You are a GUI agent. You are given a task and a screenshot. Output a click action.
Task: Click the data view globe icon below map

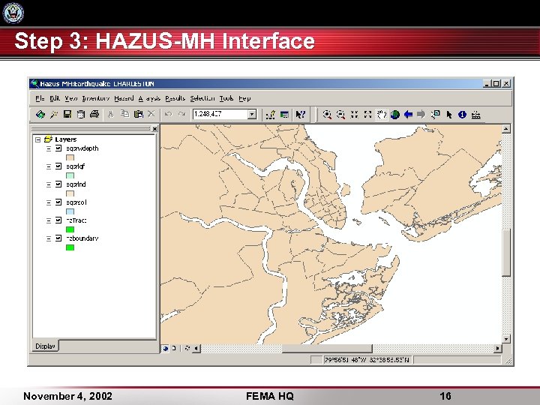click(165, 349)
